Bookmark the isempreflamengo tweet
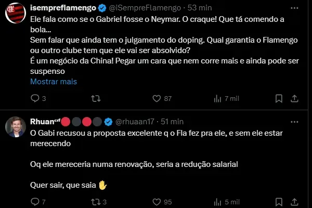The image size is (312, 208). pyautogui.click(x=279, y=98)
